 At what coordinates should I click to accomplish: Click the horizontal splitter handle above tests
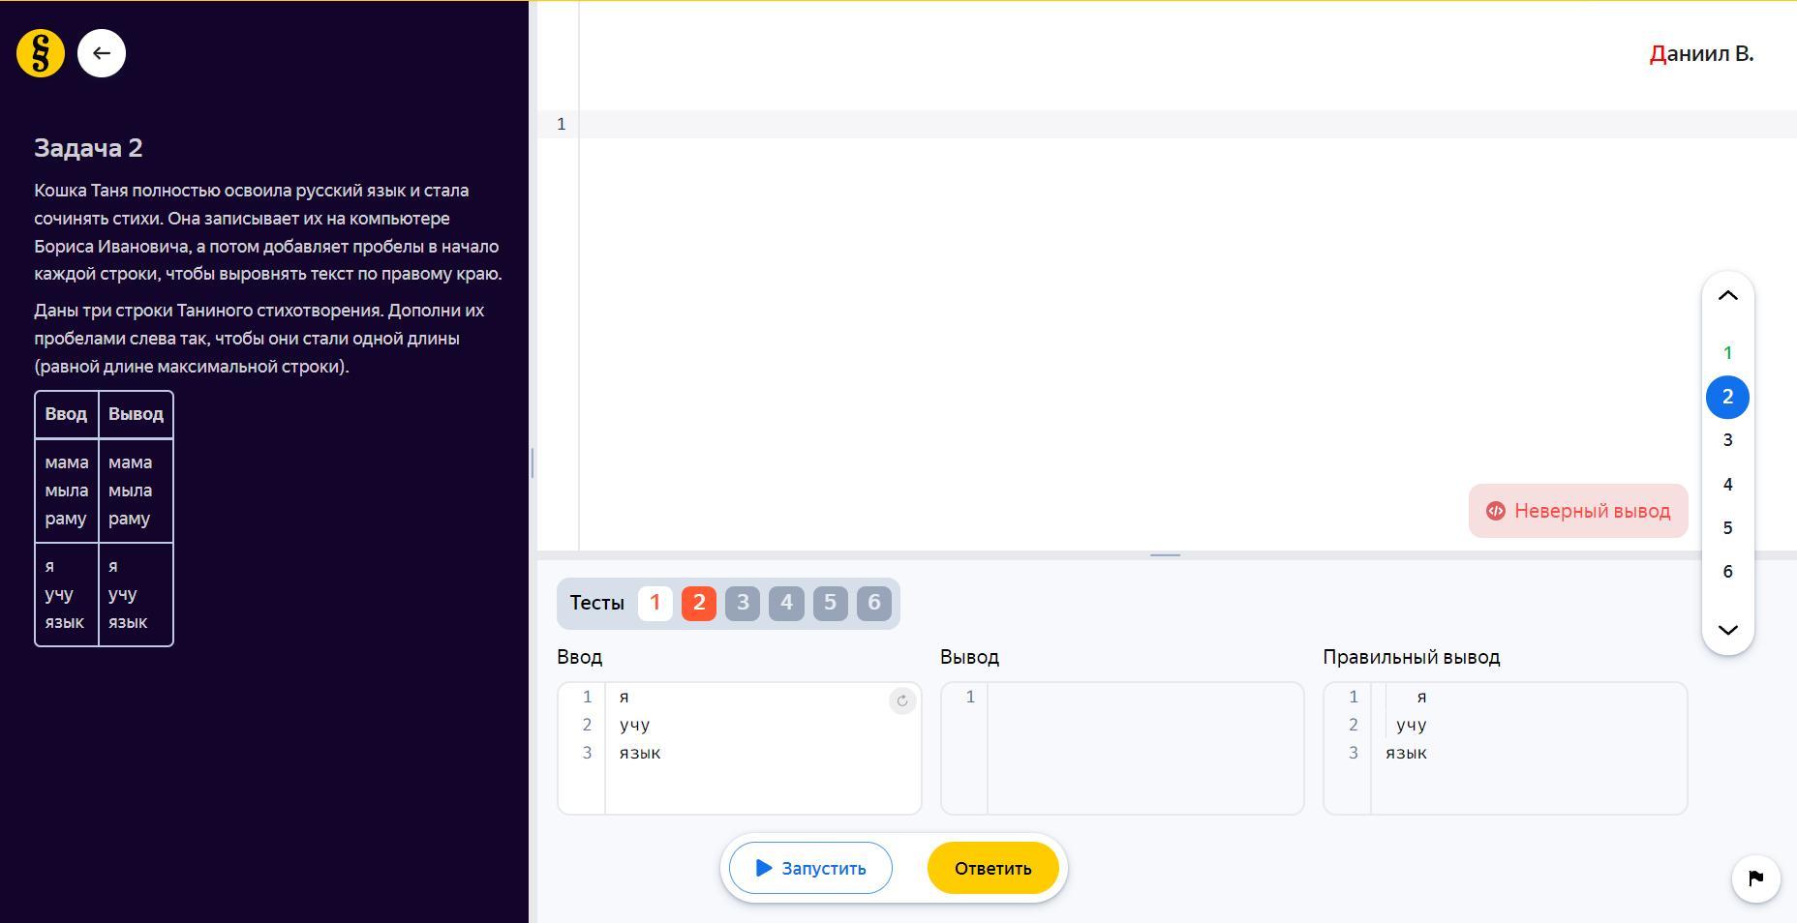(x=1166, y=555)
